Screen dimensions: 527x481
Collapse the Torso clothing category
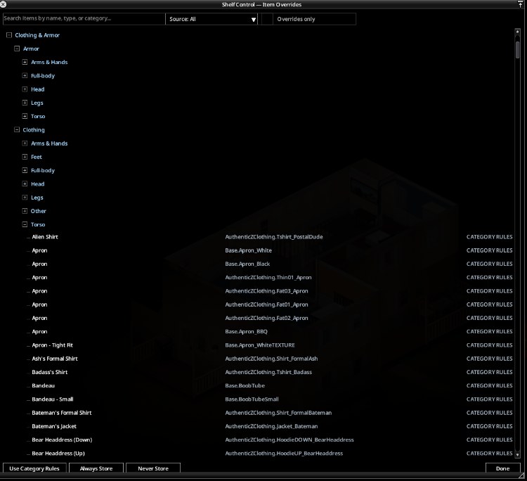[x=25, y=224]
